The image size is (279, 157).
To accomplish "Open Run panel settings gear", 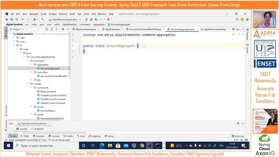I will (x=238, y=123).
